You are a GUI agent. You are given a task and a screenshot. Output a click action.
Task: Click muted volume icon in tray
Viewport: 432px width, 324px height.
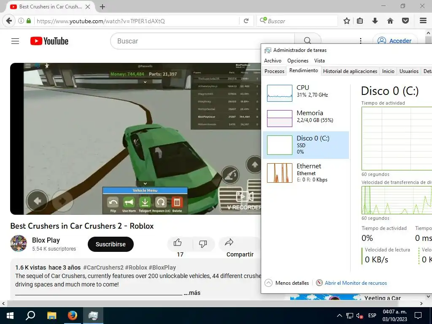point(359,316)
